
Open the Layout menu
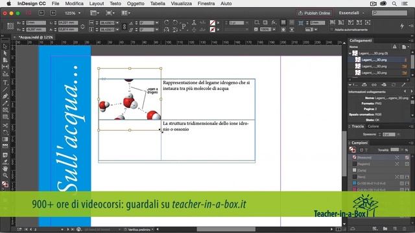[97, 3]
